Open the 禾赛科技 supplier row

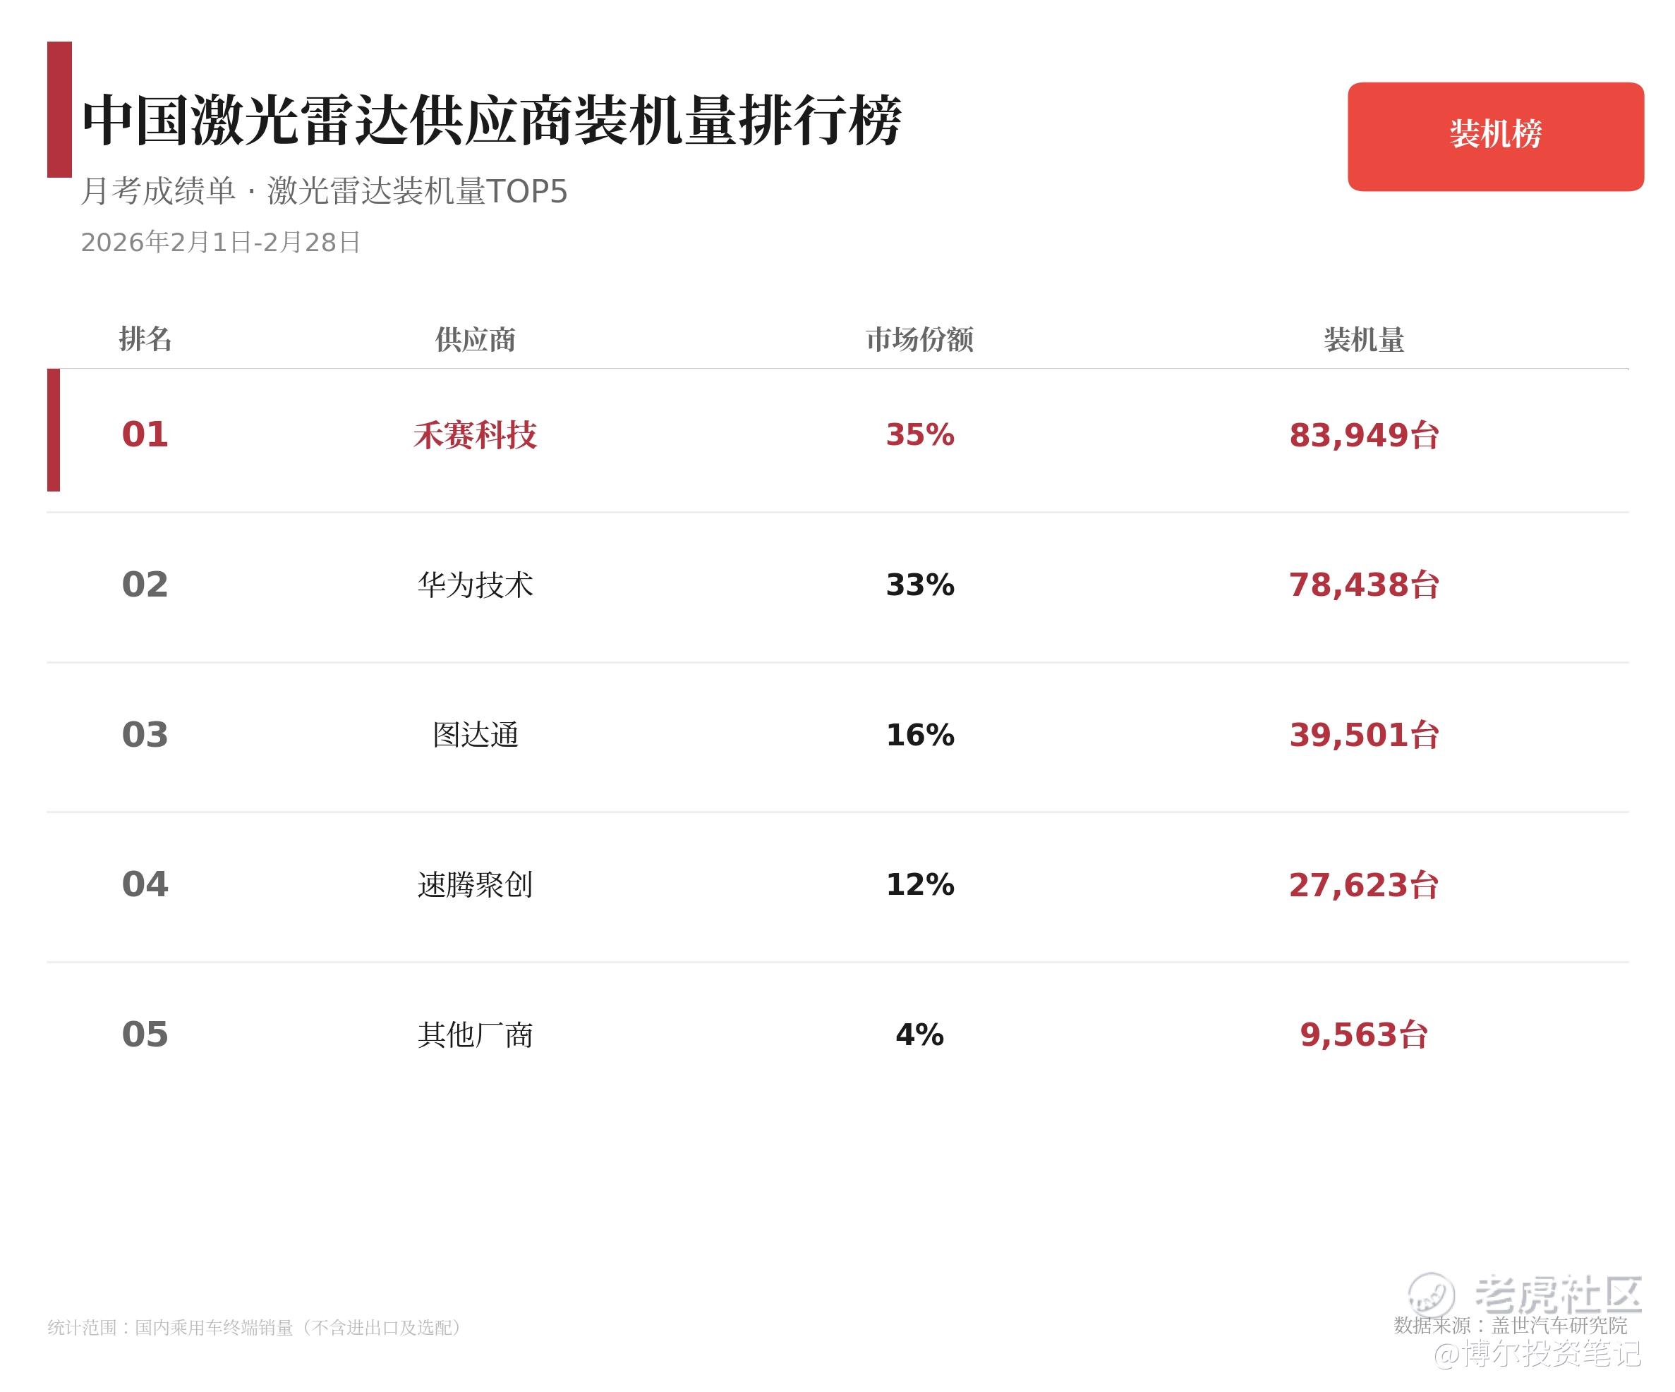[837, 434]
